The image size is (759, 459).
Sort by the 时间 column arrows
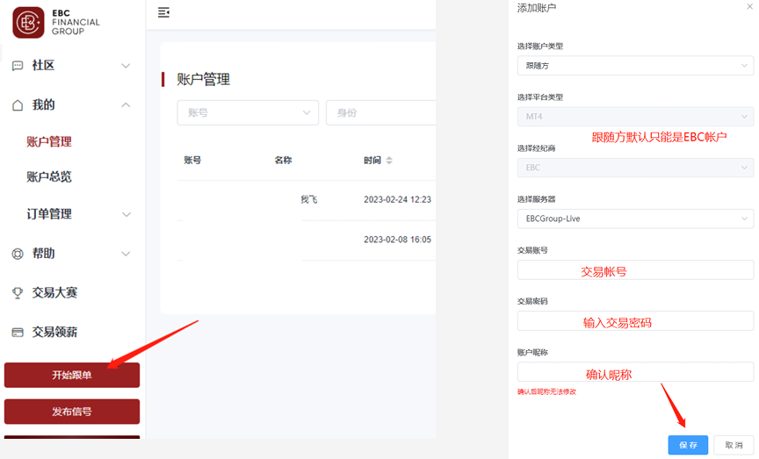point(389,160)
